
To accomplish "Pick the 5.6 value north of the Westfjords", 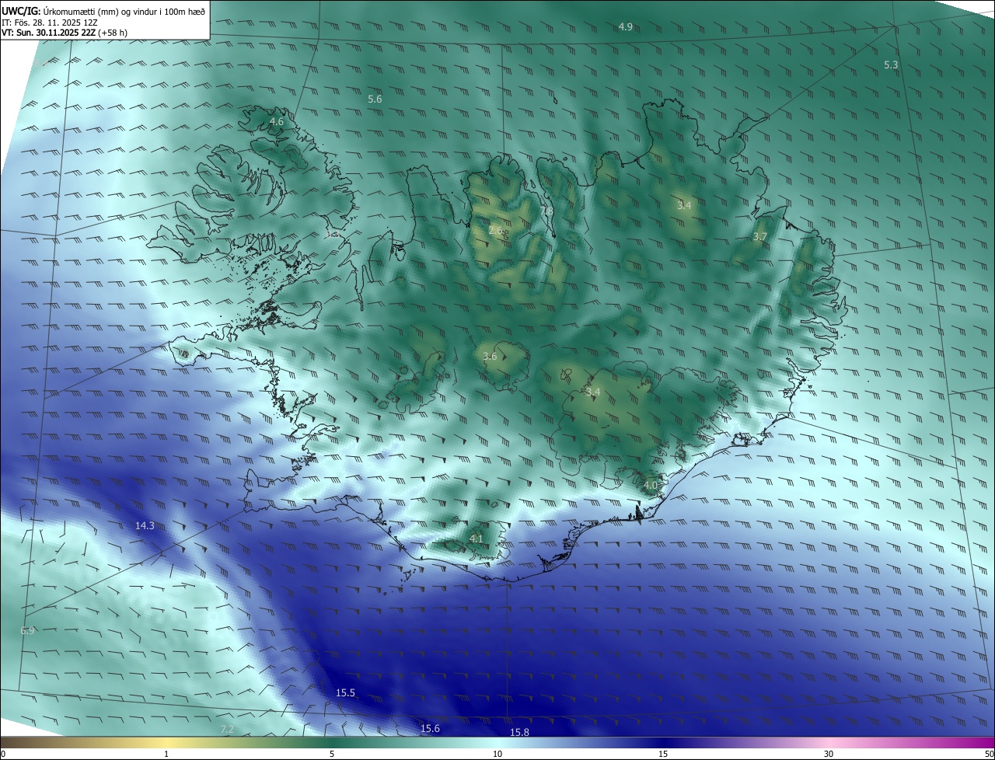I will point(375,99).
